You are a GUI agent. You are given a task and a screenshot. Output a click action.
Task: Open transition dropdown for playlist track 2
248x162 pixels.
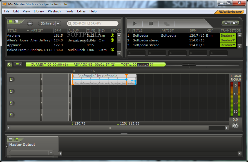point(234,40)
